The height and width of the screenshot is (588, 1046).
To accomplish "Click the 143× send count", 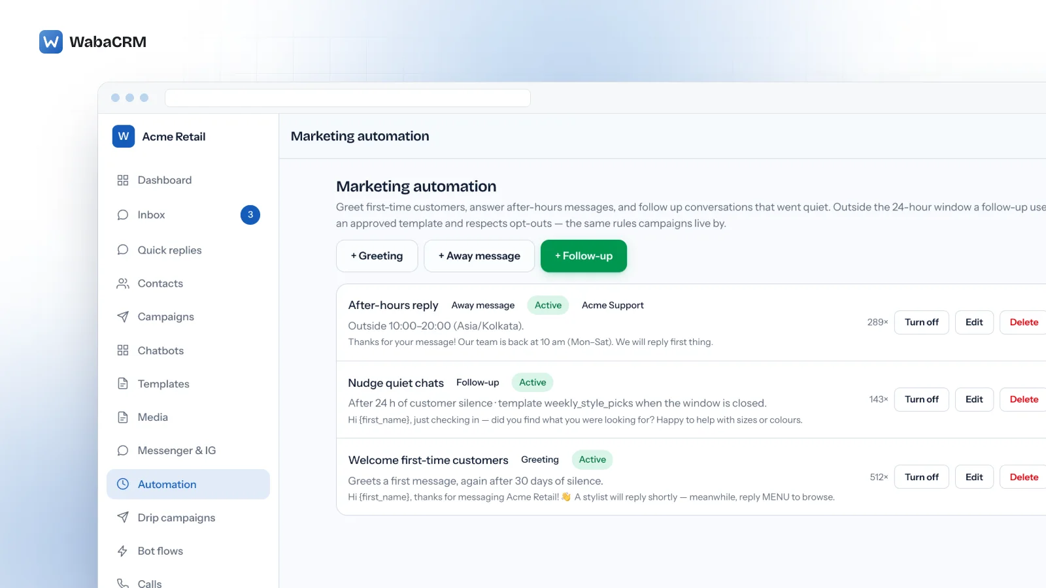I will (x=879, y=399).
